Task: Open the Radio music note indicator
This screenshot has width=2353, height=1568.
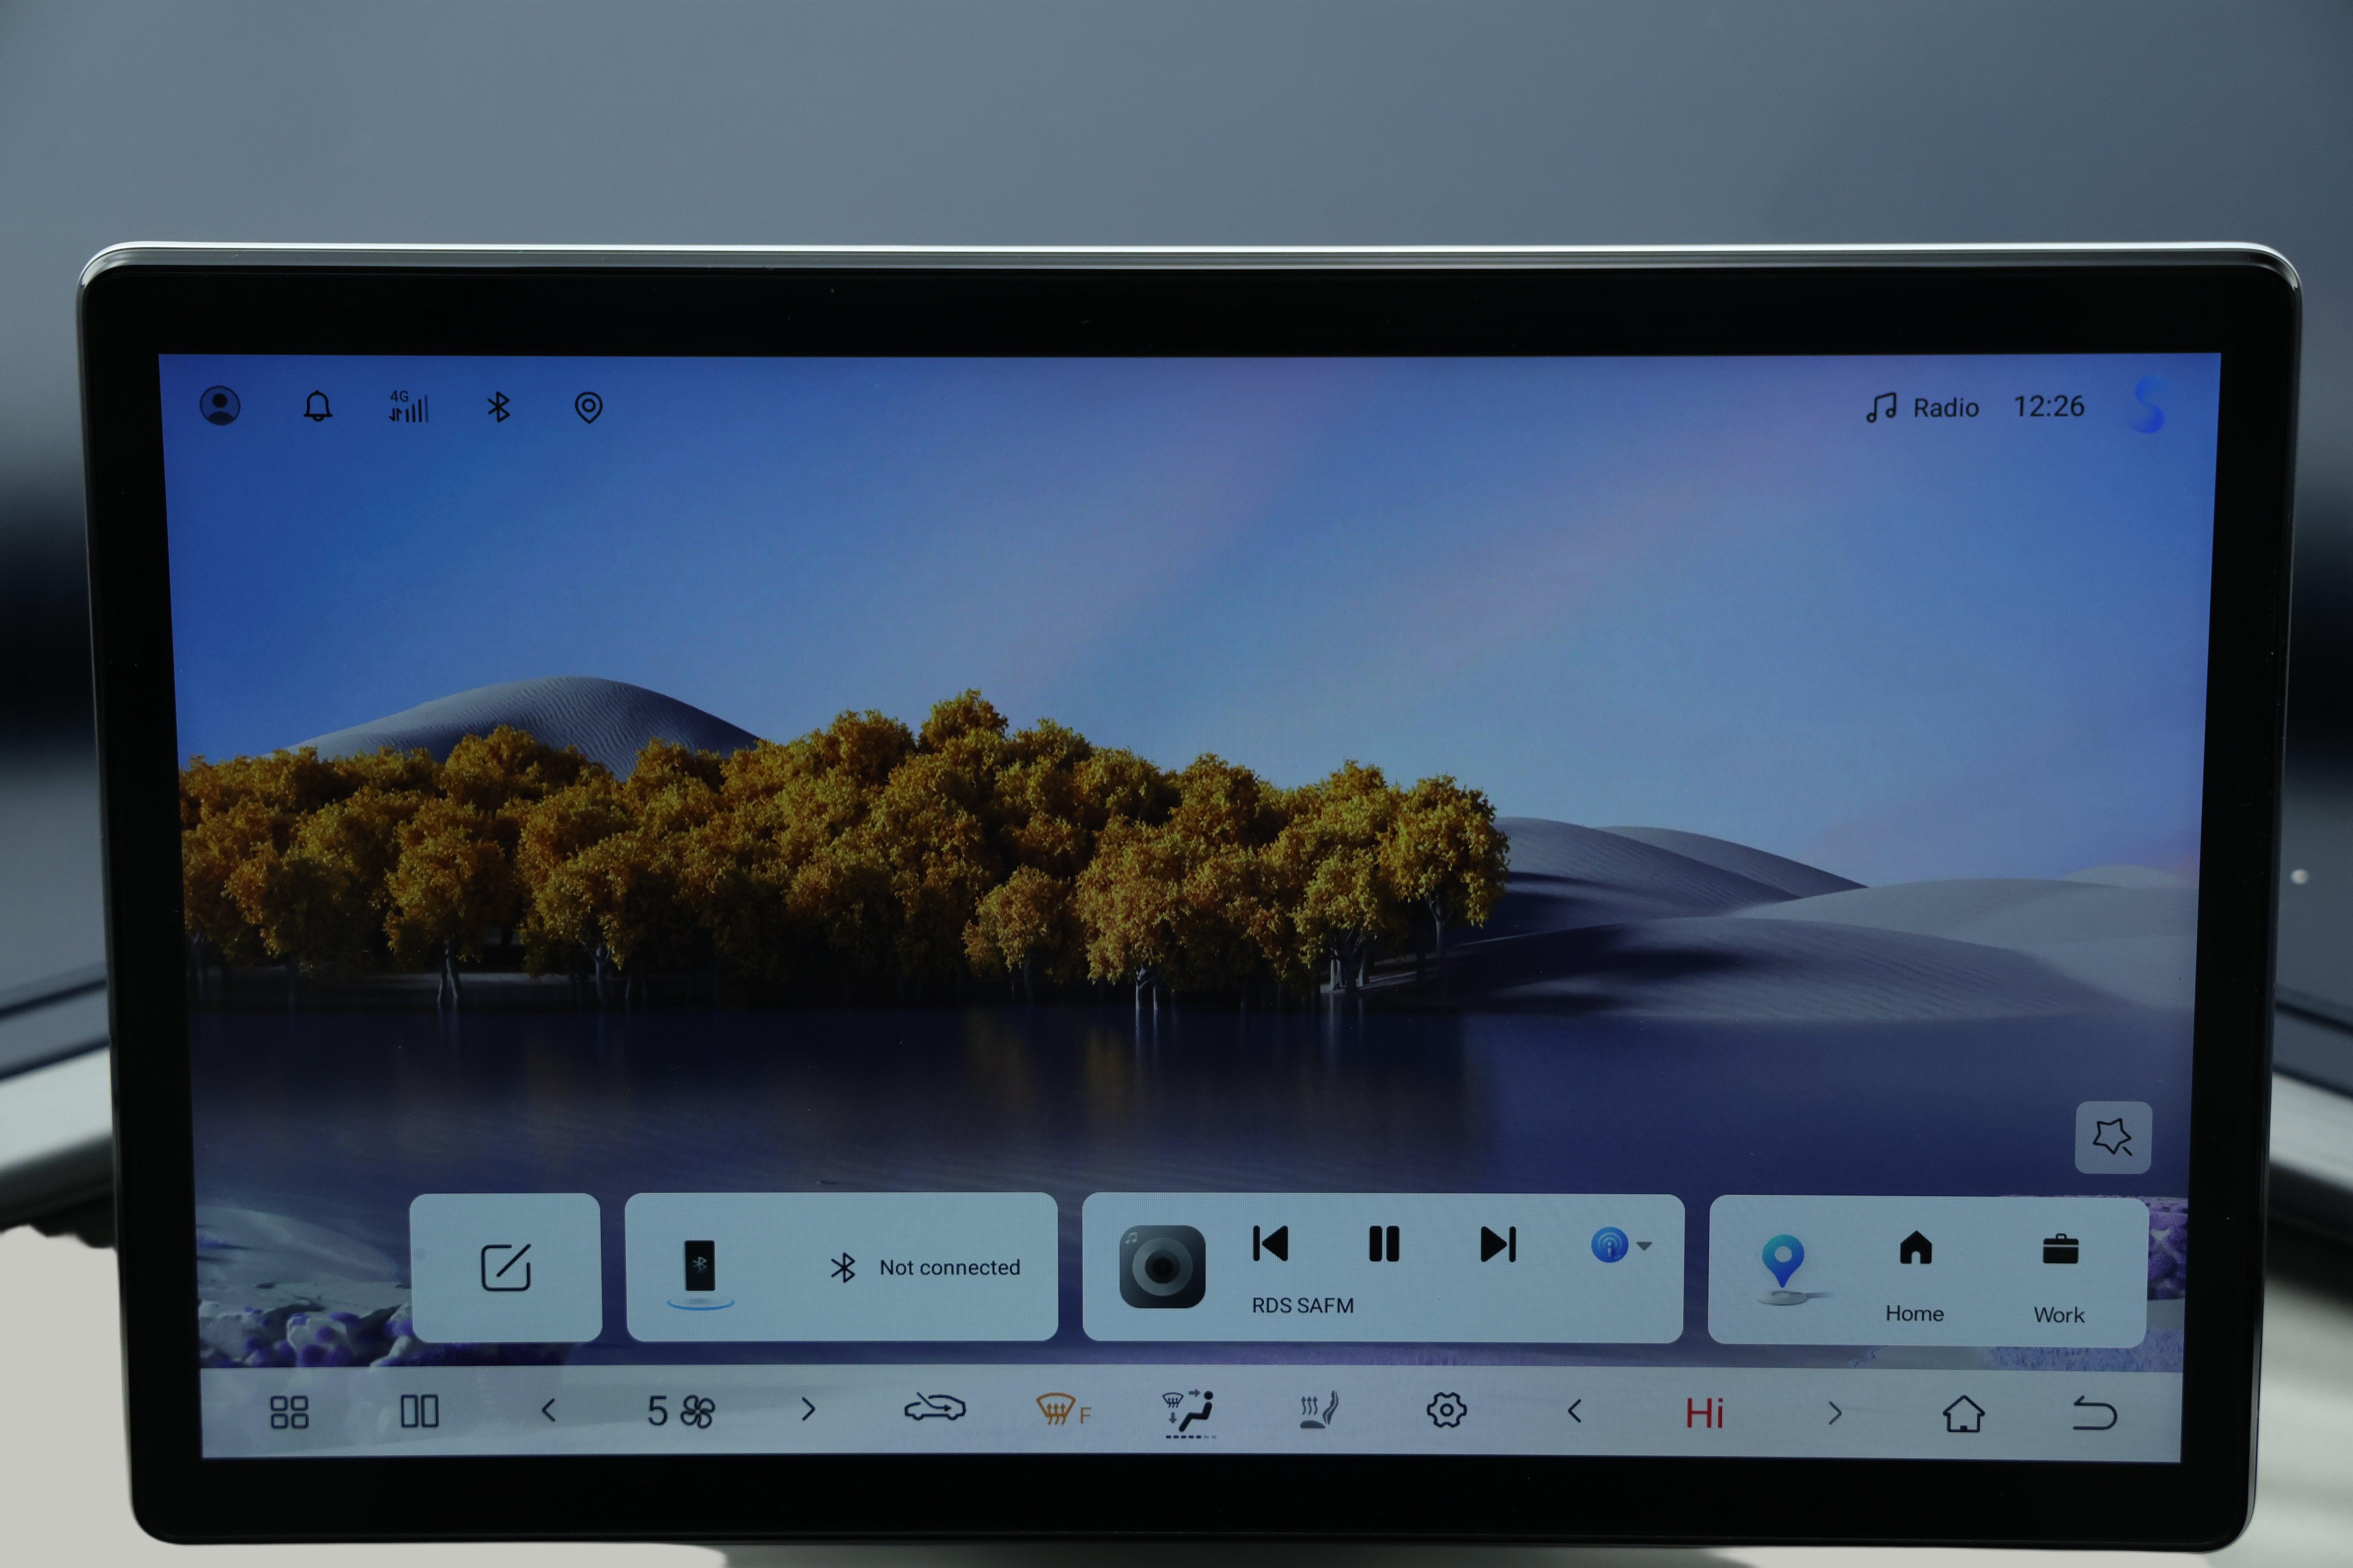Action: point(1922,408)
